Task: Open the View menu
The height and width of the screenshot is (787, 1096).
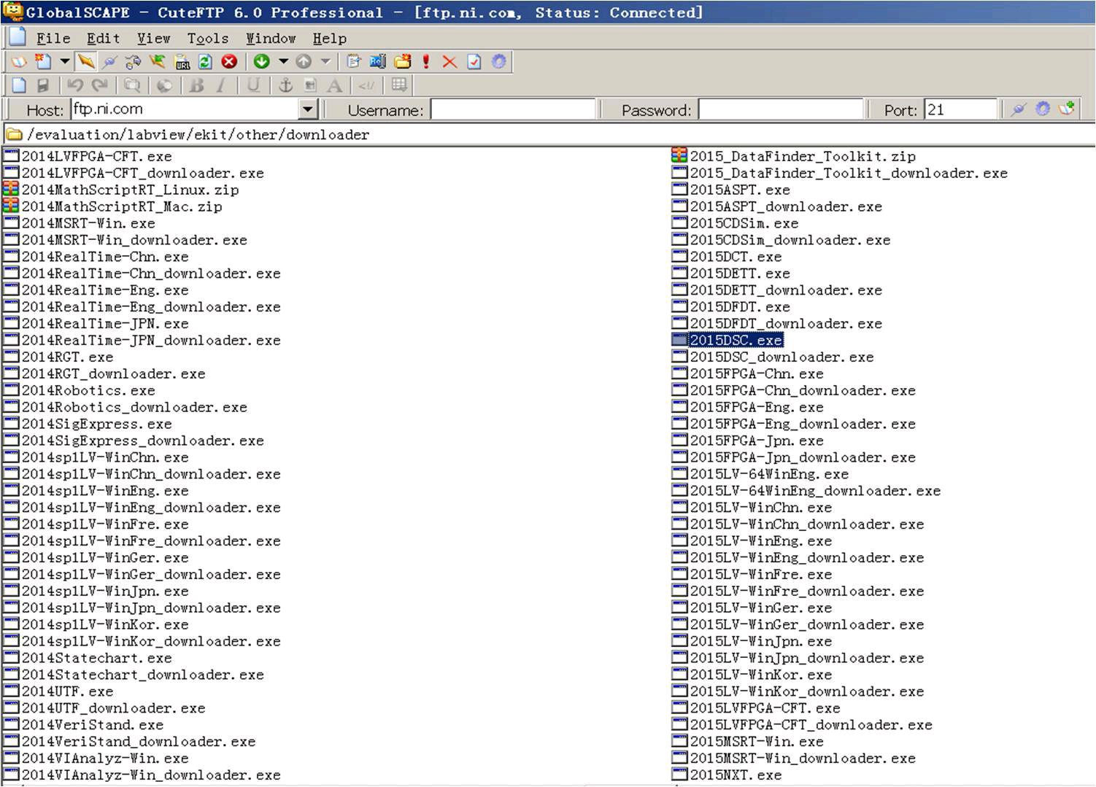Action: (153, 39)
